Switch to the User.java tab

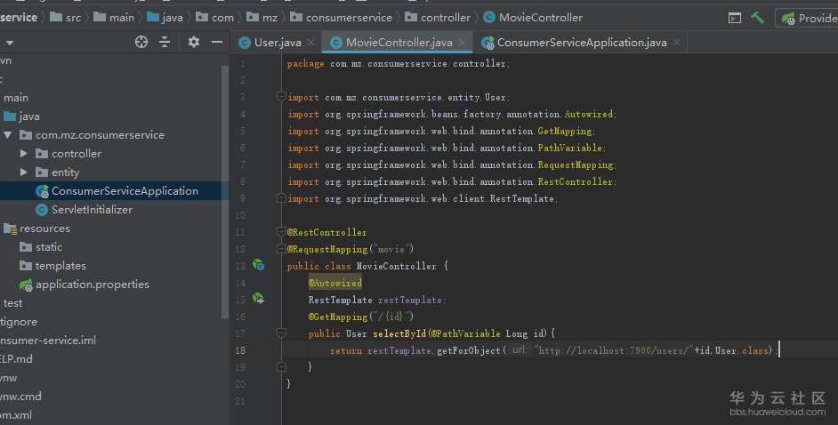click(277, 43)
